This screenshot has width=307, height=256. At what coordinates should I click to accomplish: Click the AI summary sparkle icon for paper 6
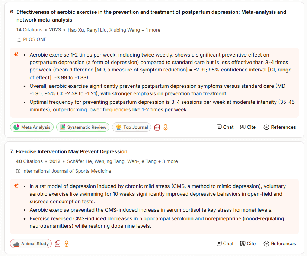click(16, 55)
